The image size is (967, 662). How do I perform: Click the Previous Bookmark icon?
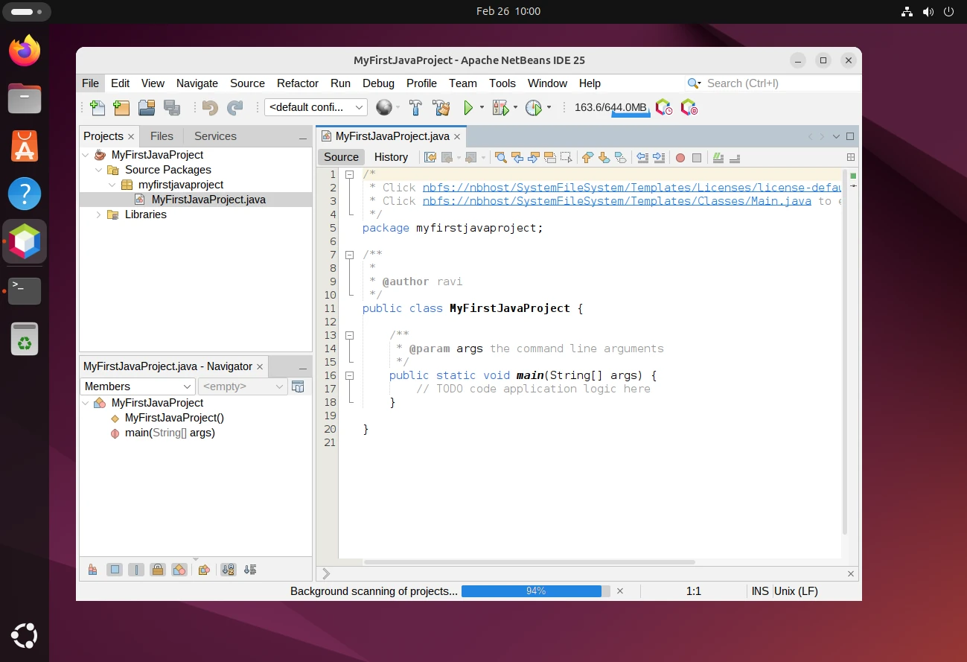point(587,157)
